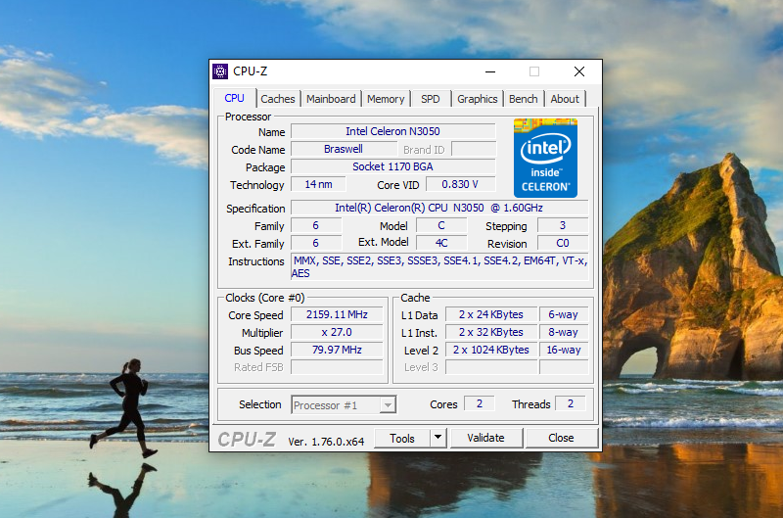
Task: Click the 8-way L1 Inst. associativity value
Action: tap(564, 332)
